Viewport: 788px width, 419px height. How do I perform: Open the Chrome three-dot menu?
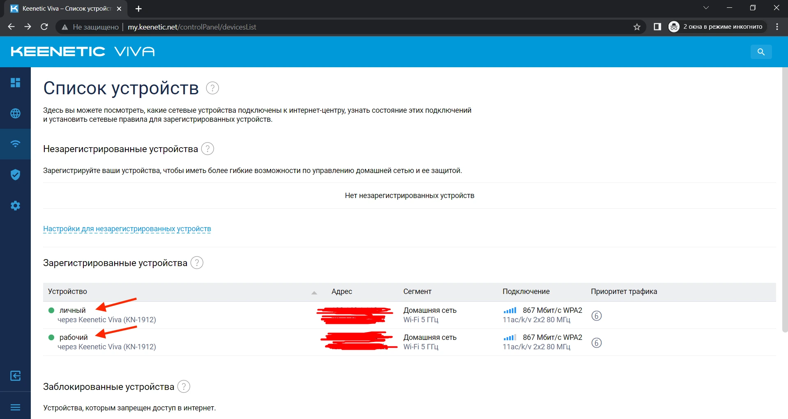pyautogui.click(x=777, y=26)
